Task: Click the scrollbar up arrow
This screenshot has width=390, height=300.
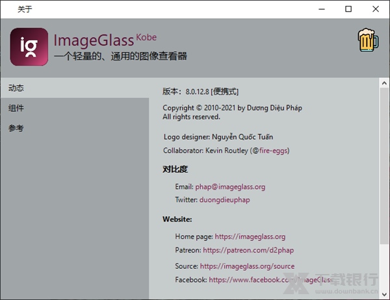Action: [384, 83]
